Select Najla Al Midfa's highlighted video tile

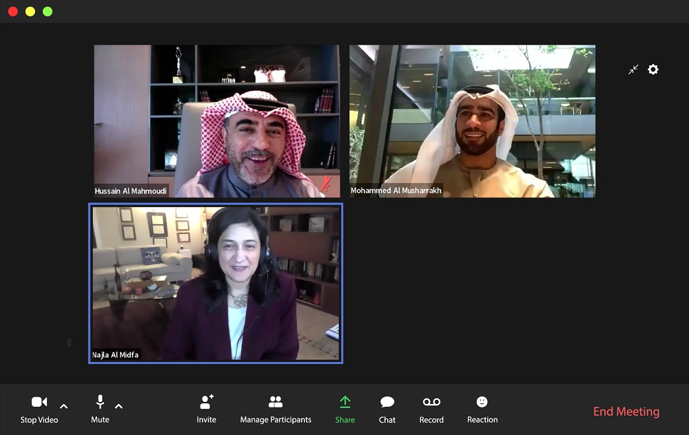(x=216, y=283)
